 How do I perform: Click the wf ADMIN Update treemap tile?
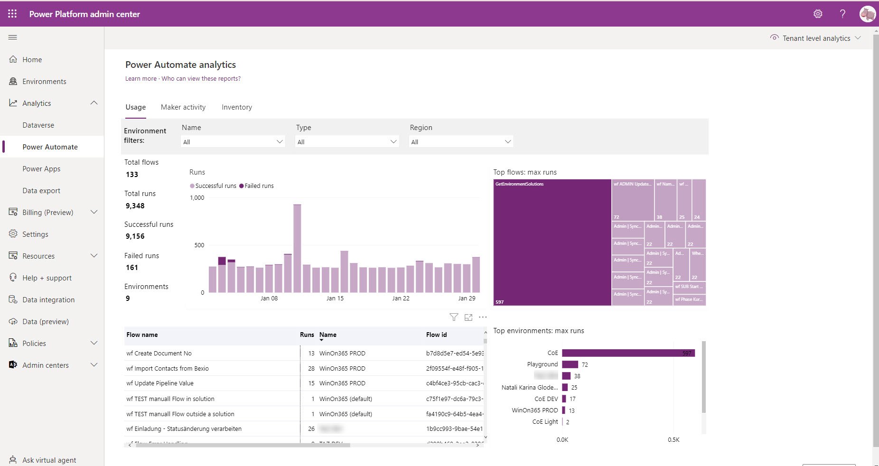[x=633, y=200]
